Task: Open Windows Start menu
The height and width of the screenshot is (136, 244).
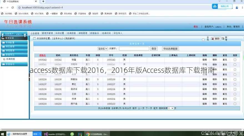Action: click(2, 134)
